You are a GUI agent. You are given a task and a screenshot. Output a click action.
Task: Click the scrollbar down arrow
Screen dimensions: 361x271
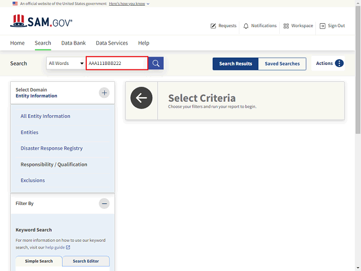pyautogui.click(x=358, y=269)
